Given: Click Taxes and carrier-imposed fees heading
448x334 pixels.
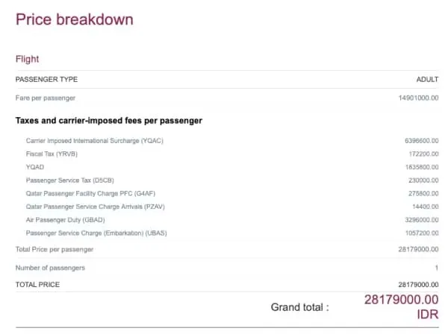Looking at the screenshot, I should coord(109,120).
